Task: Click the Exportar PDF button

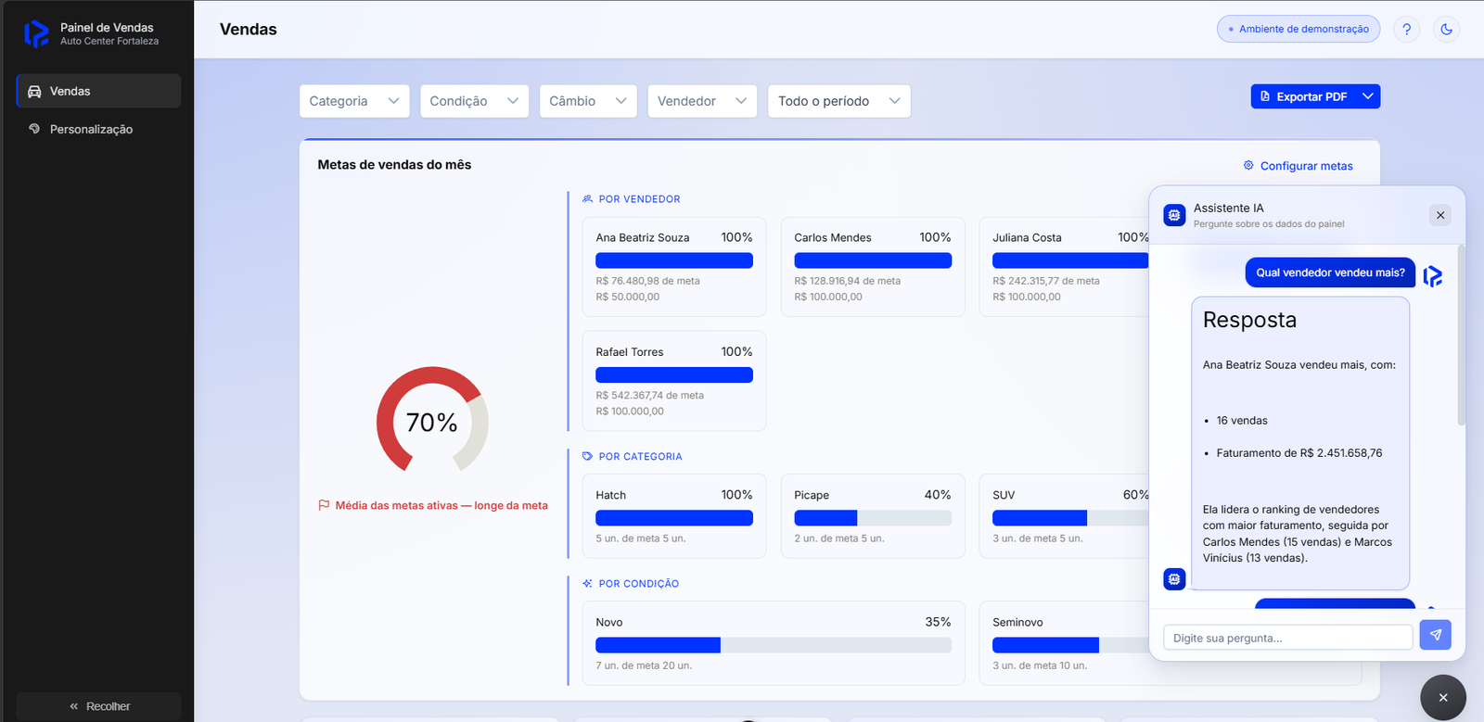Action: (x=1304, y=96)
